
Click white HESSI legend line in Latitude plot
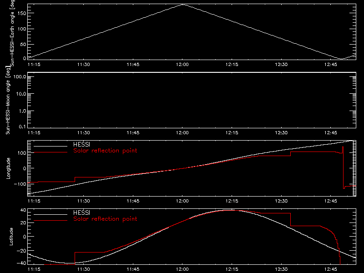(51, 214)
